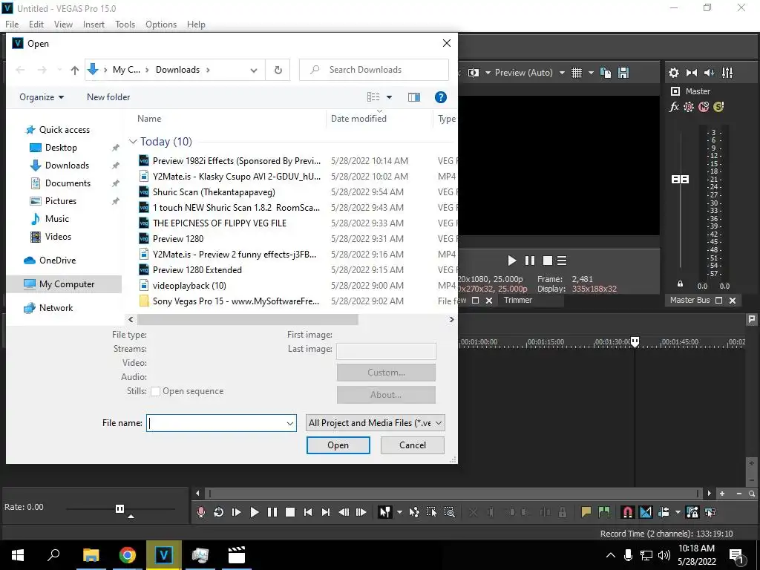Toggle Loop Playback in the transport bar

pyautogui.click(x=219, y=512)
